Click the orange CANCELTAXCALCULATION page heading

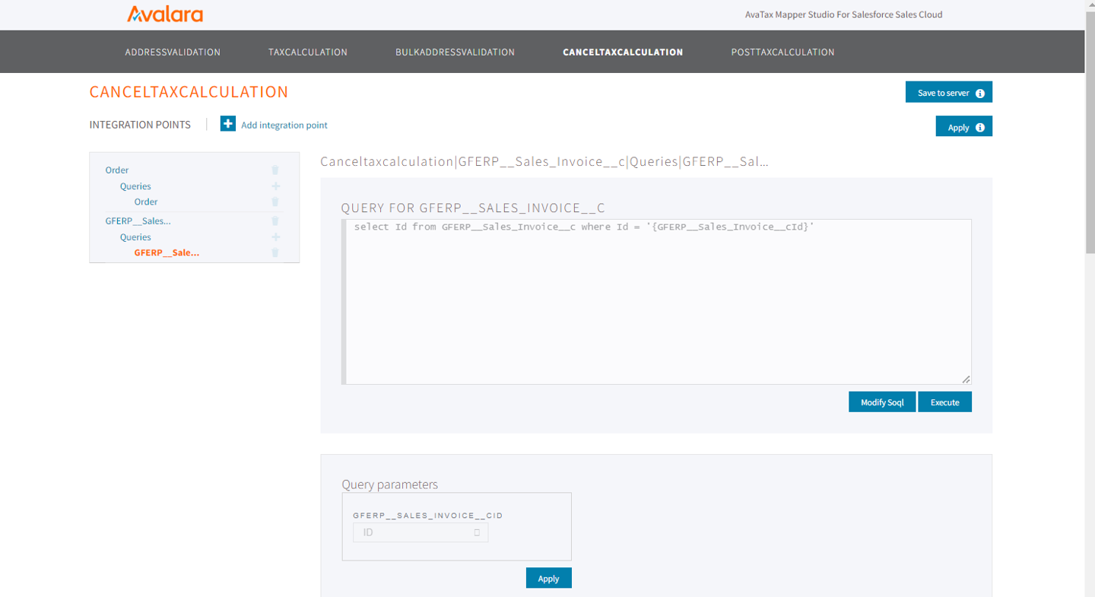(x=189, y=92)
